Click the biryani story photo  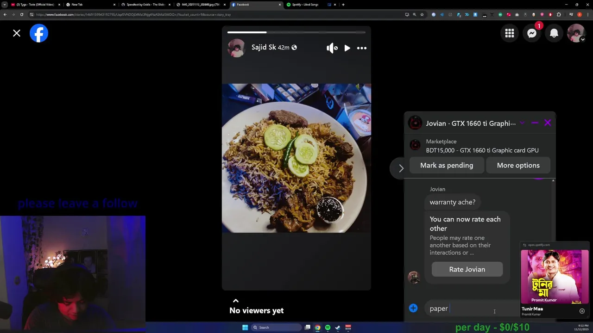[x=296, y=158]
